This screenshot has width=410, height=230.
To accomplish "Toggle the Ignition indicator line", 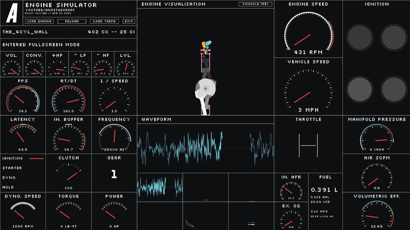I will tap(37, 158).
